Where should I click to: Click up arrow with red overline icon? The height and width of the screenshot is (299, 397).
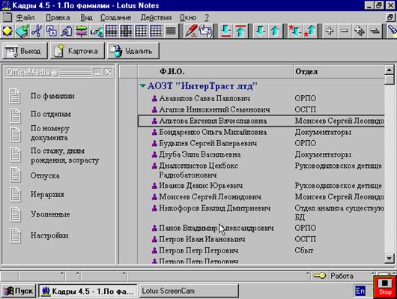[x=240, y=31]
